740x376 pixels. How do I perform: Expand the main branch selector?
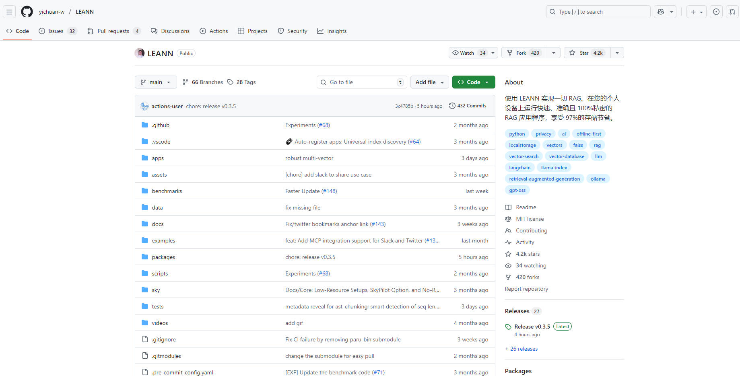click(155, 82)
